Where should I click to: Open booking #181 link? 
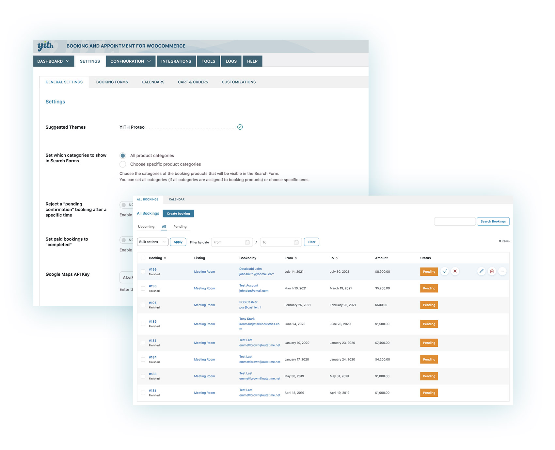[152, 391]
